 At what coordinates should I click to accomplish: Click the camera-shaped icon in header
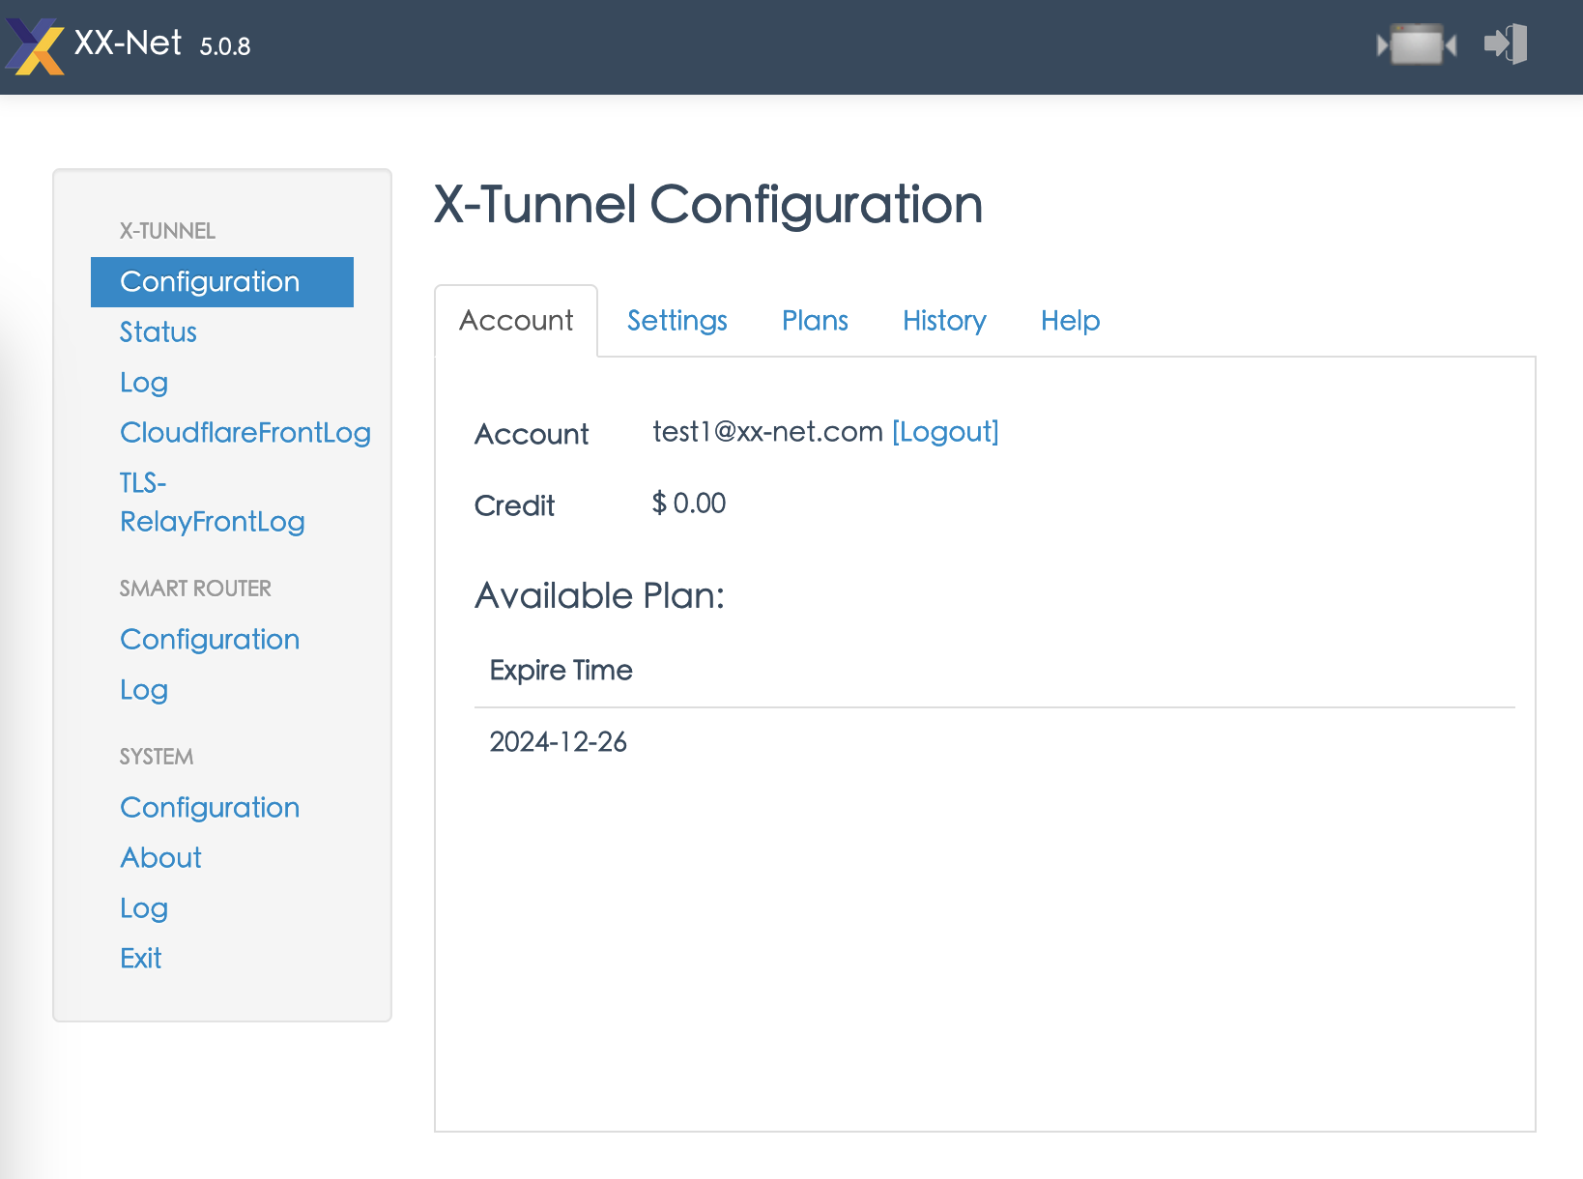pyautogui.click(x=1417, y=44)
